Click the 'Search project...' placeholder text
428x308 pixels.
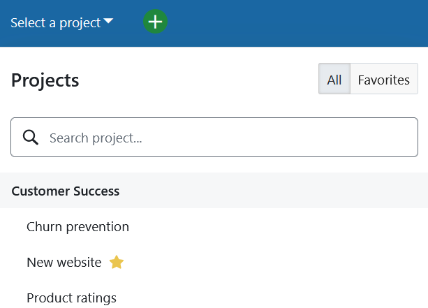(x=96, y=138)
